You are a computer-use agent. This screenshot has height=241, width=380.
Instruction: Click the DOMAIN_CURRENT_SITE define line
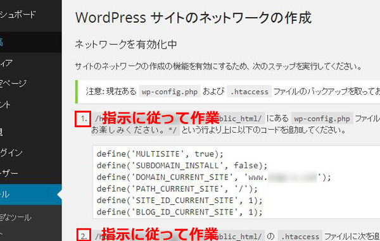tap(214, 177)
